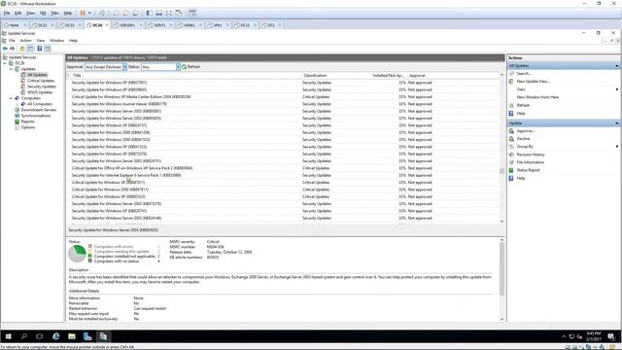This screenshot has width=622, height=350.
Task: Select Critical Updates in the tree
Action: point(41,81)
